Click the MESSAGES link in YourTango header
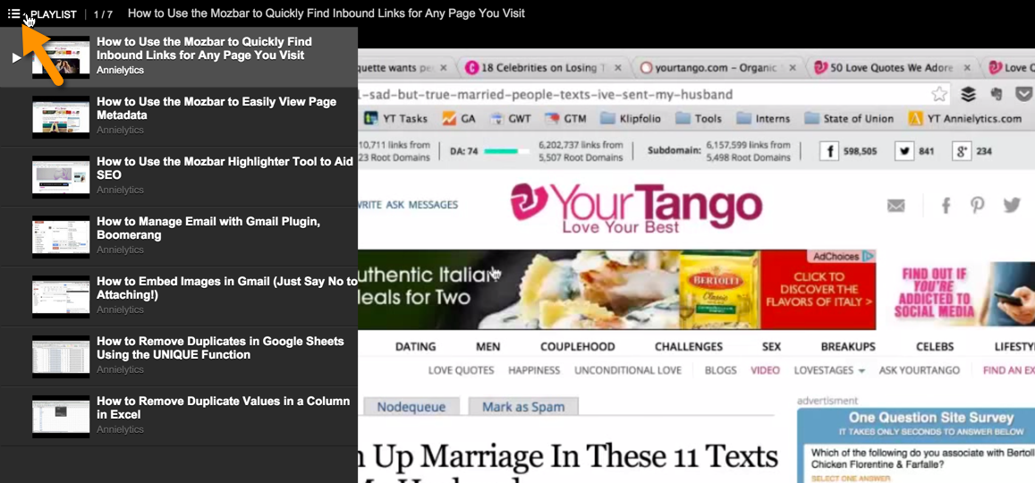This screenshot has width=1035, height=483. (x=433, y=205)
